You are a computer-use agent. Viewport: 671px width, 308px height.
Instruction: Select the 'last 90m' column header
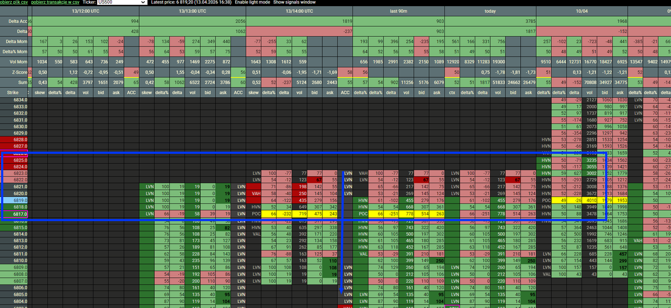point(399,11)
